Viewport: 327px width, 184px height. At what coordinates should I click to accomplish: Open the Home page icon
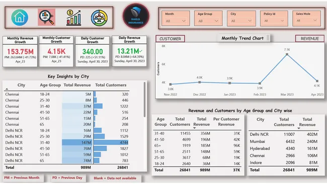[20, 18]
